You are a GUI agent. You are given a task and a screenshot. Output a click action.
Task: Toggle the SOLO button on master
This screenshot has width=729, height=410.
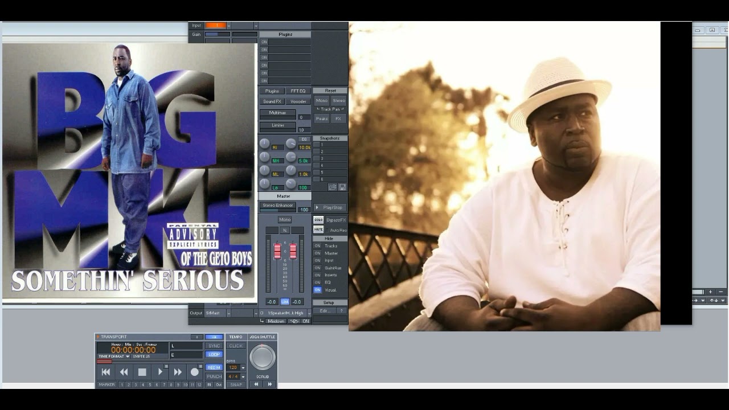[318, 220]
